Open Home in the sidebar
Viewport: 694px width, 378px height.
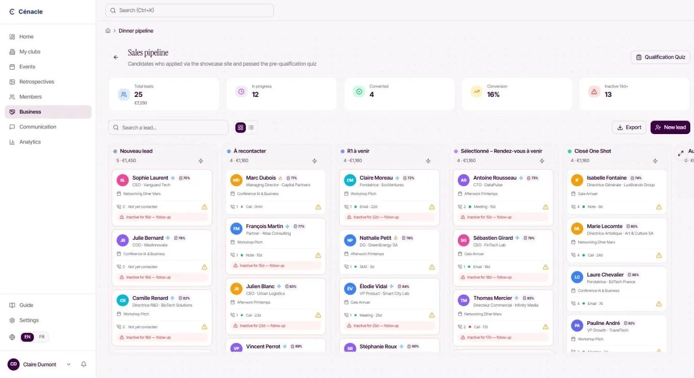48,37
